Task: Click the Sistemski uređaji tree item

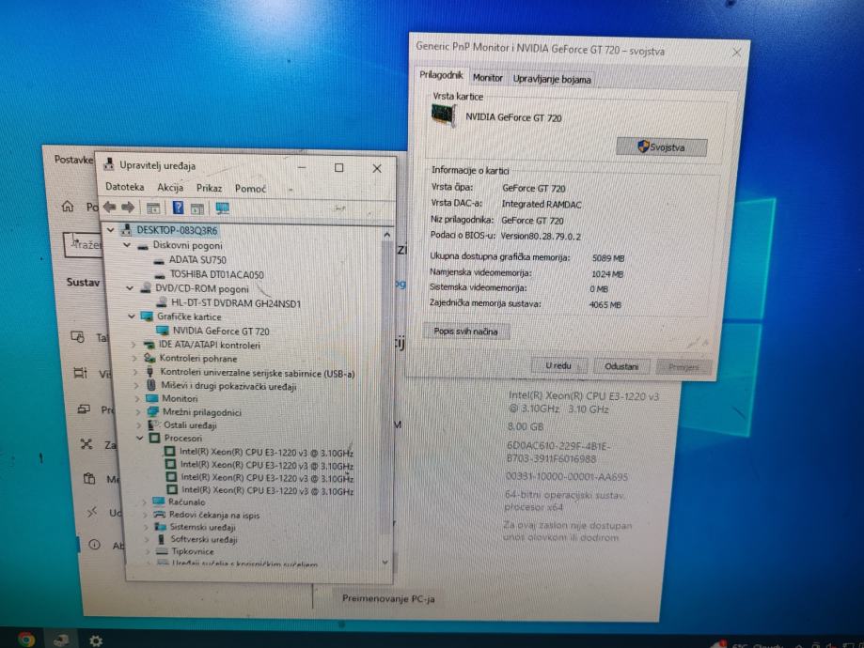Action: (x=203, y=527)
